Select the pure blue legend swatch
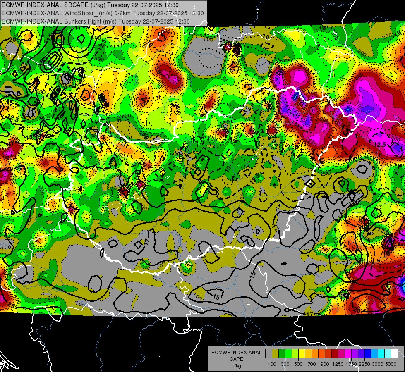 click(x=368, y=354)
